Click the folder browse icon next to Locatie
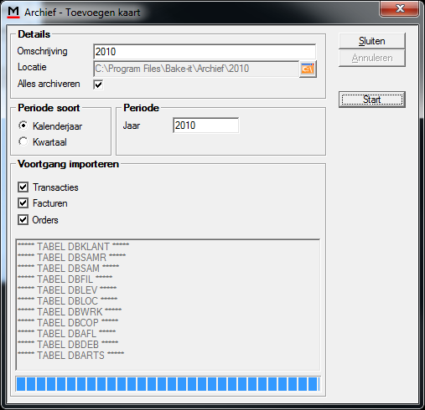Screen dimensions: 425x410 point(308,69)
